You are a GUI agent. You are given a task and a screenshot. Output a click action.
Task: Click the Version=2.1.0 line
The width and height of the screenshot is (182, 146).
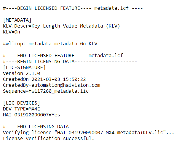[22, 73]
